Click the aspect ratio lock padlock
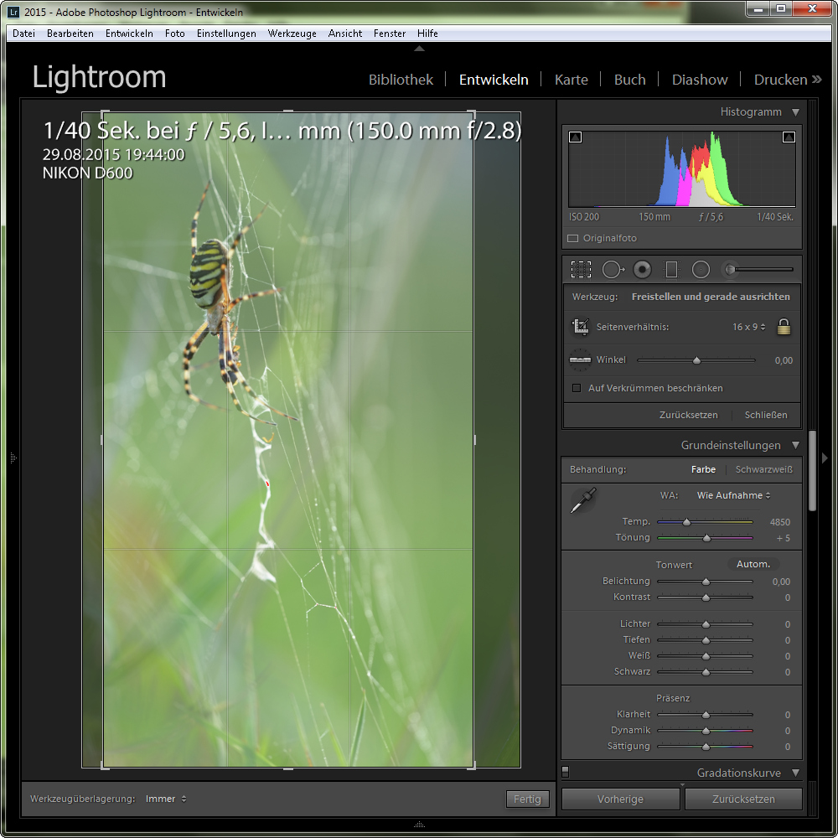Screen dimensions: 838x838 pos(784,327)
